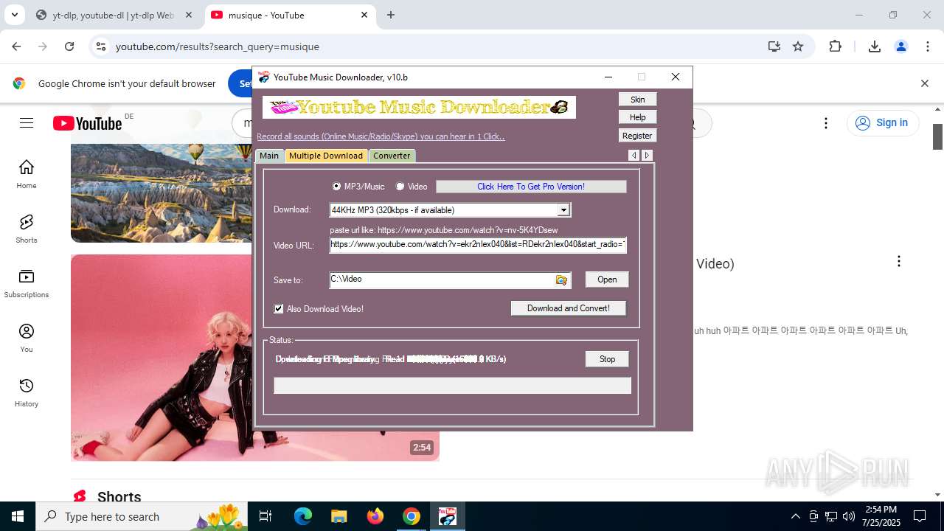Click the download progress bar
Screen dimensions: 944x531
pos(452,385)
